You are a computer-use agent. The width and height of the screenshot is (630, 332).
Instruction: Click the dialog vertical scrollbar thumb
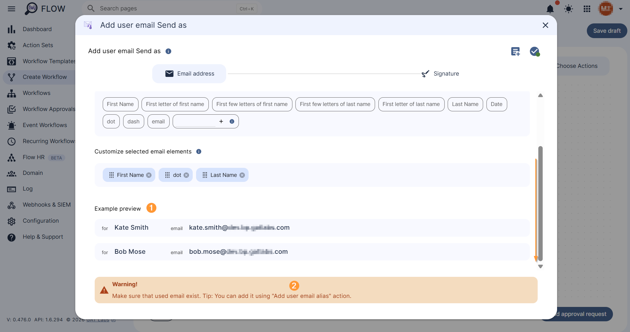[540, 204]
